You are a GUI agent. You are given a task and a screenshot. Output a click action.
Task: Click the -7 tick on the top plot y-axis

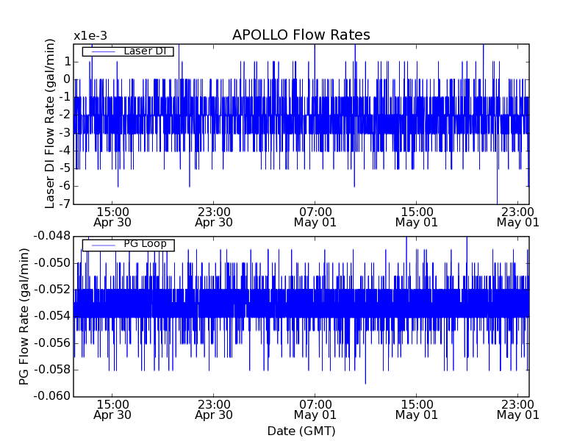tap(65, 204)
